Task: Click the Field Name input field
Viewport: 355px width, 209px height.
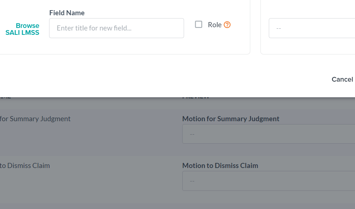Action: 116,28
